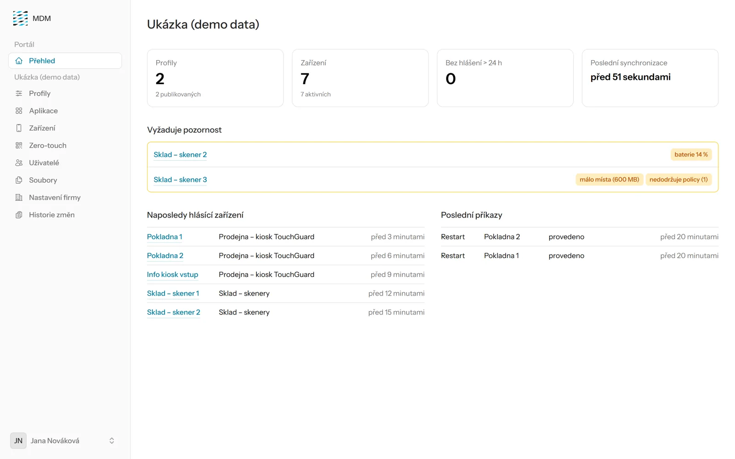735x459 pixels.
Task: Click the málo místa (600 MB) badge
Action: [609, 179]
